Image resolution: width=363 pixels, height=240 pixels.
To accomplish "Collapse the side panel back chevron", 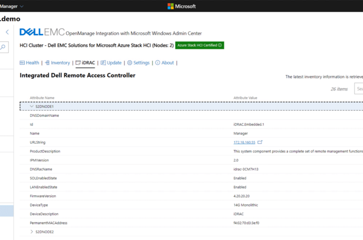I will (7, 32).
